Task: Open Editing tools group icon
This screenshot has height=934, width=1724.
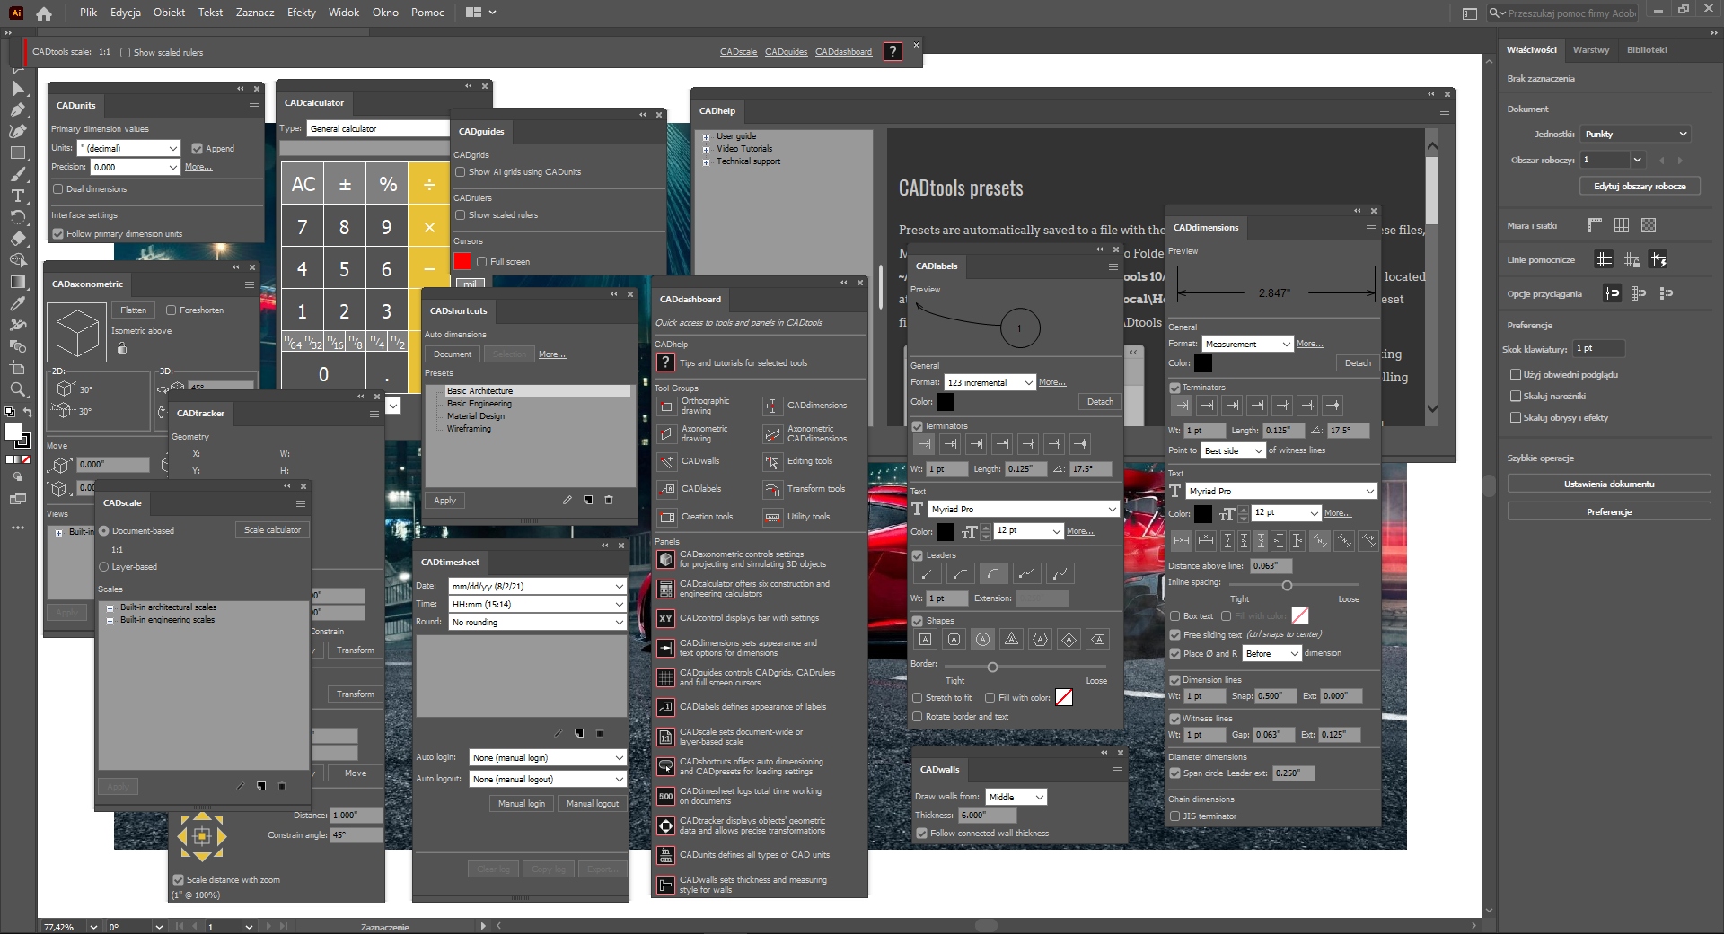Action: [x=772, y=462]
